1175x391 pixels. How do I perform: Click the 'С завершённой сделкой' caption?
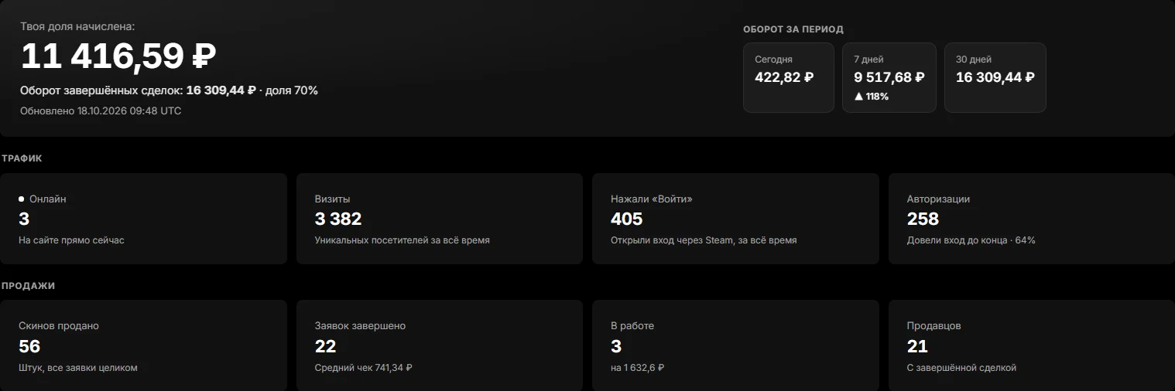point(961,368)
